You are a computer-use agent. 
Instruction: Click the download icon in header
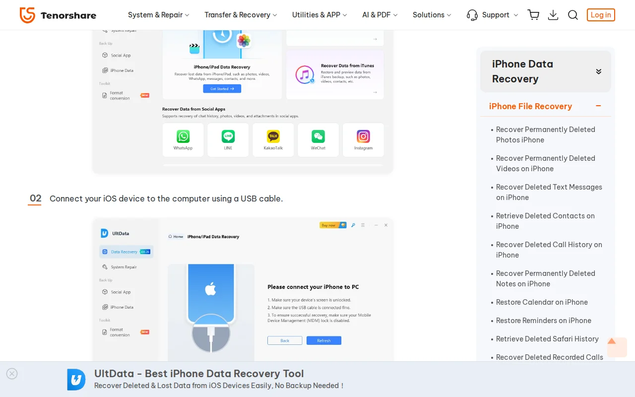coord(553,15)
